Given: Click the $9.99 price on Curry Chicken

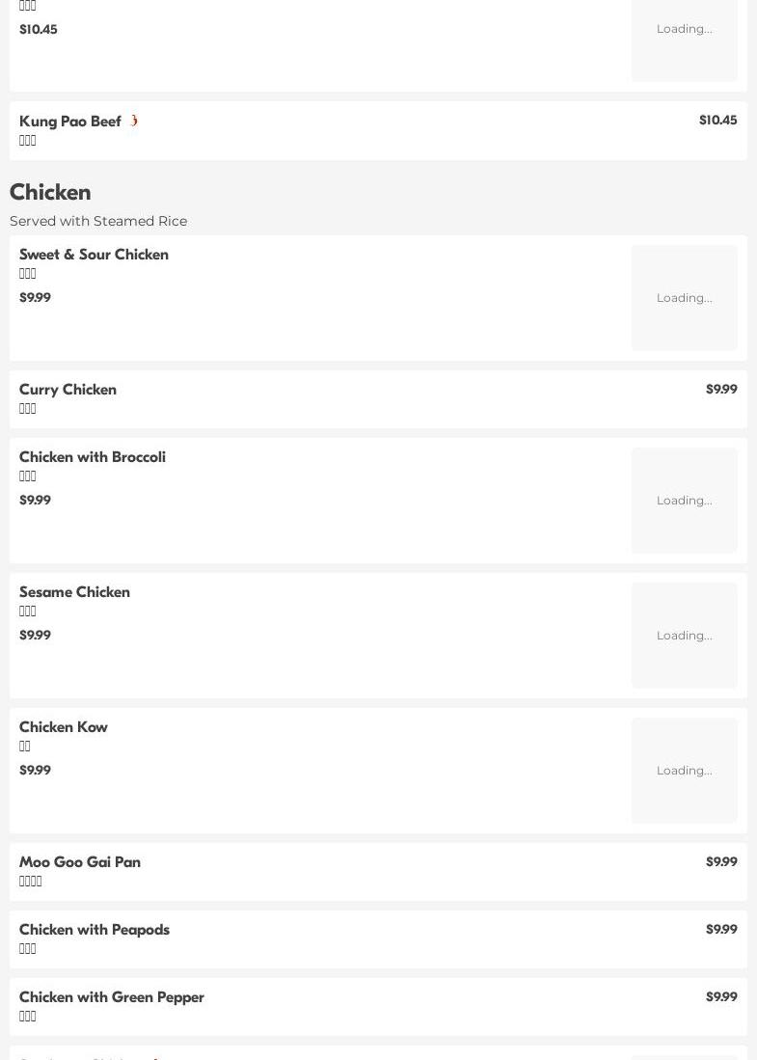Looking at the screenshot, I should click(721, 390).
